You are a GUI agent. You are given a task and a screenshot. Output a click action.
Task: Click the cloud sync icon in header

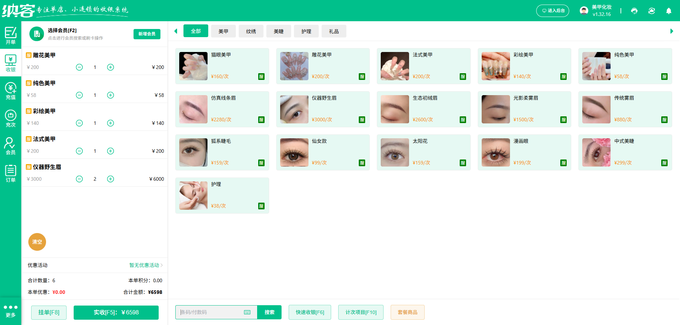click(x=651, y=11)
